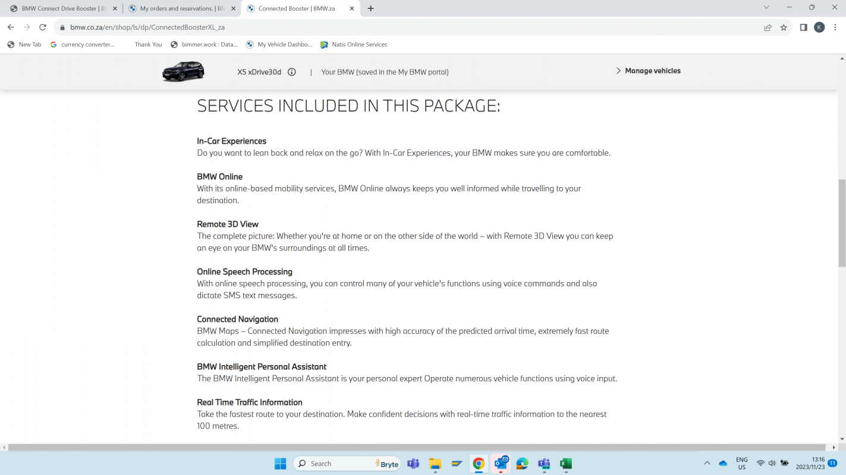View site information lock icon
Image resolution: width=846 pixels, height=475 pixels.
tap(62, 27)
